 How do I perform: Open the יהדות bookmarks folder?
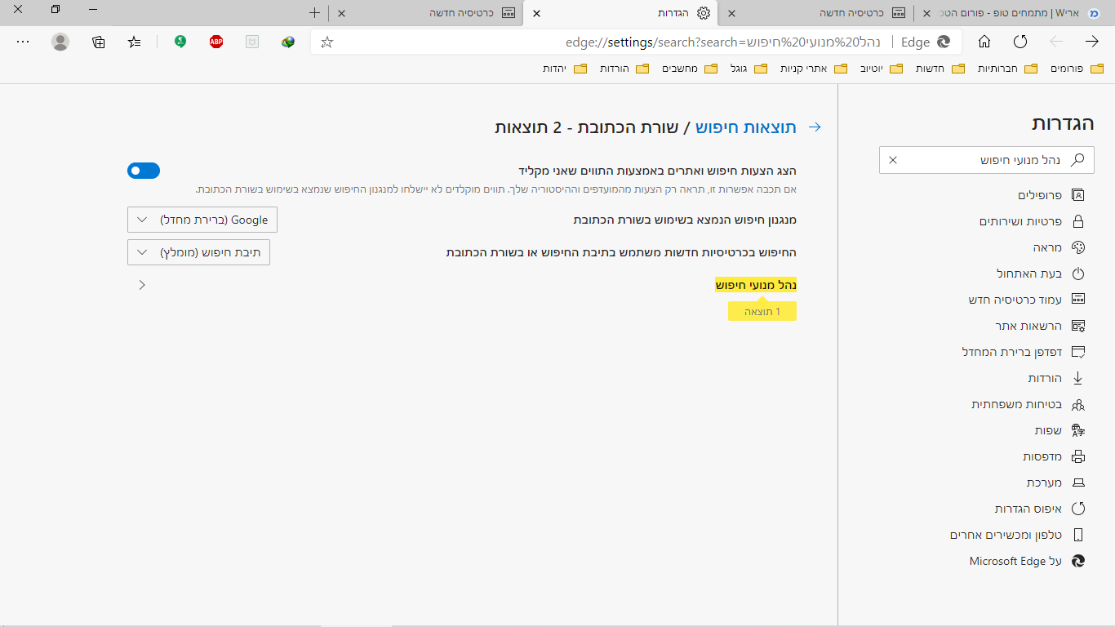(565, 69)
